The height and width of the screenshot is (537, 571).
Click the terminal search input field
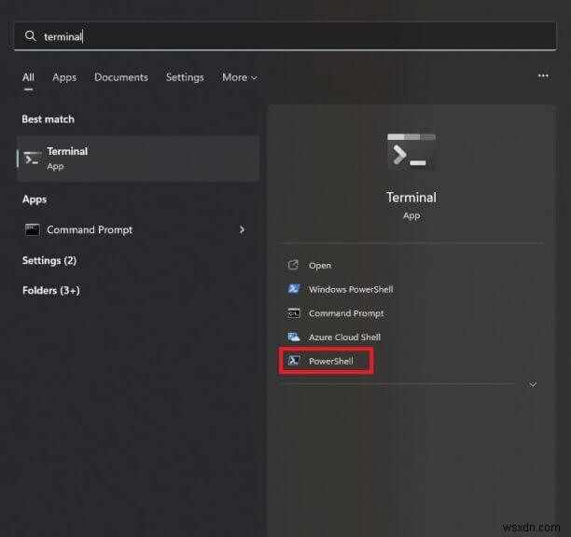(x=285, y=36)
